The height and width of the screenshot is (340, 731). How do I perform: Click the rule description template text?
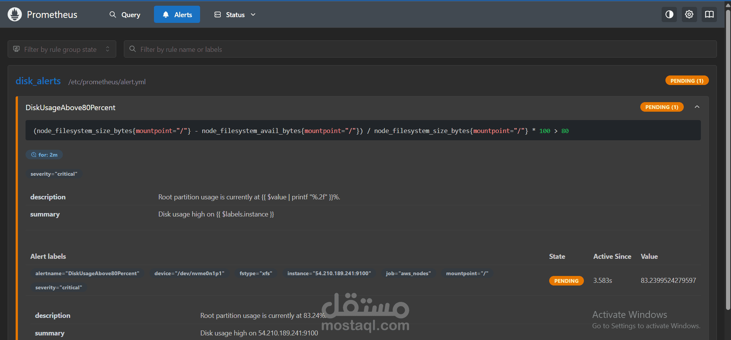coord(249,197)
